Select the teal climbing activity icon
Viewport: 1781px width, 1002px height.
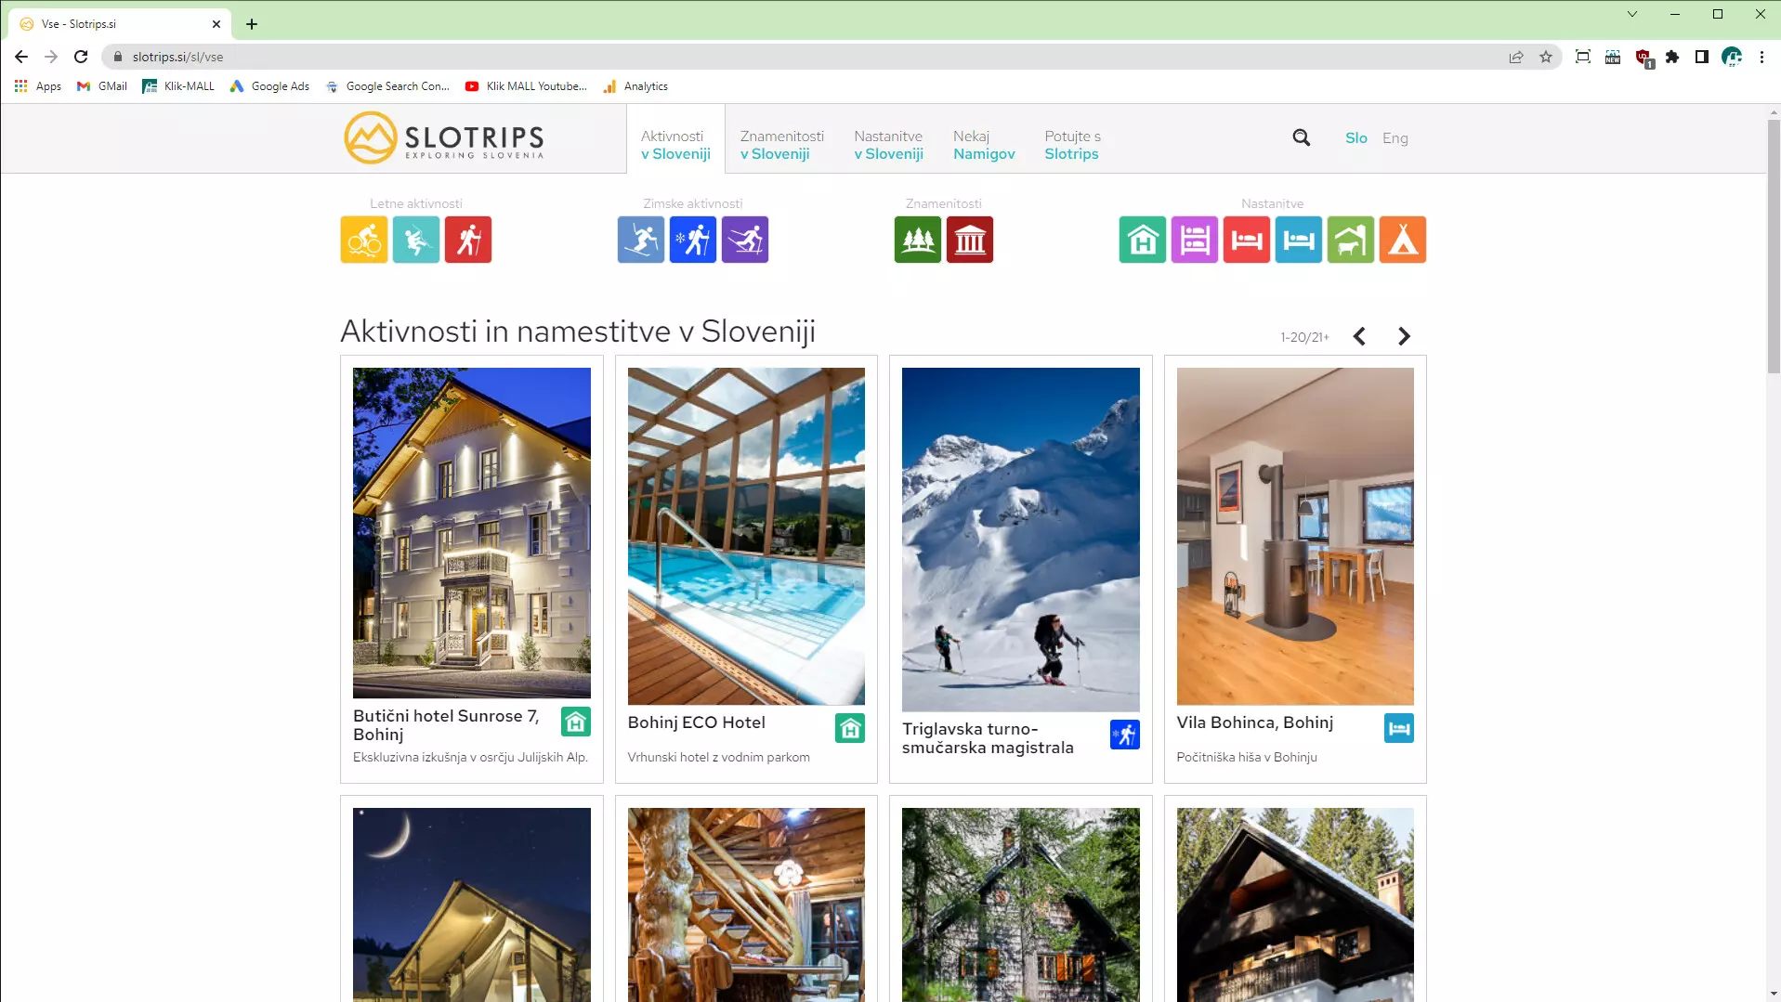tap(415, 241)
